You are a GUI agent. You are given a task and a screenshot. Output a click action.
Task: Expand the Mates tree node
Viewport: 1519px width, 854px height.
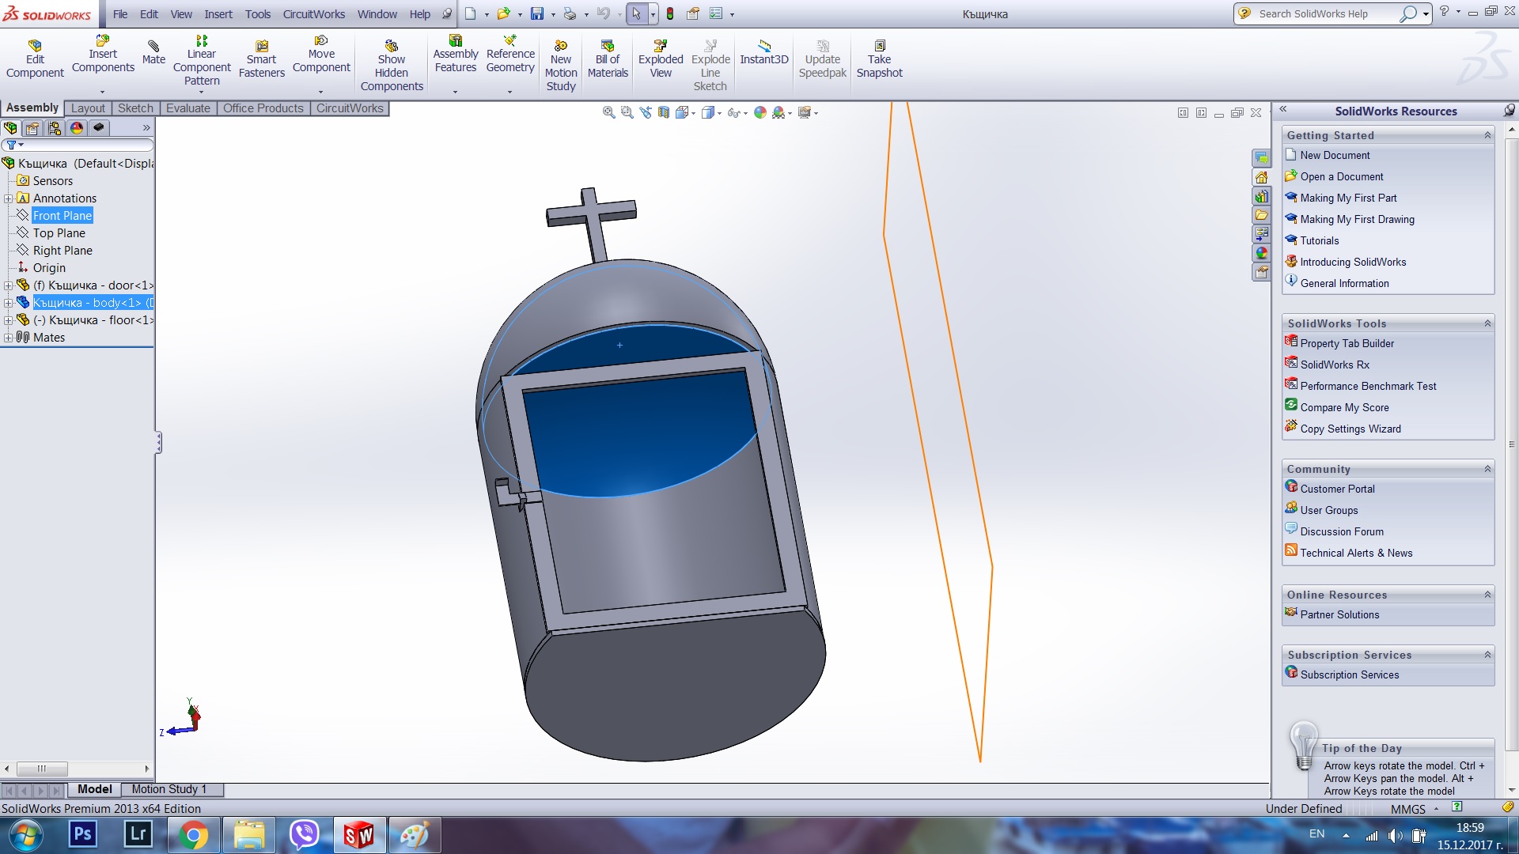point(8,338)
